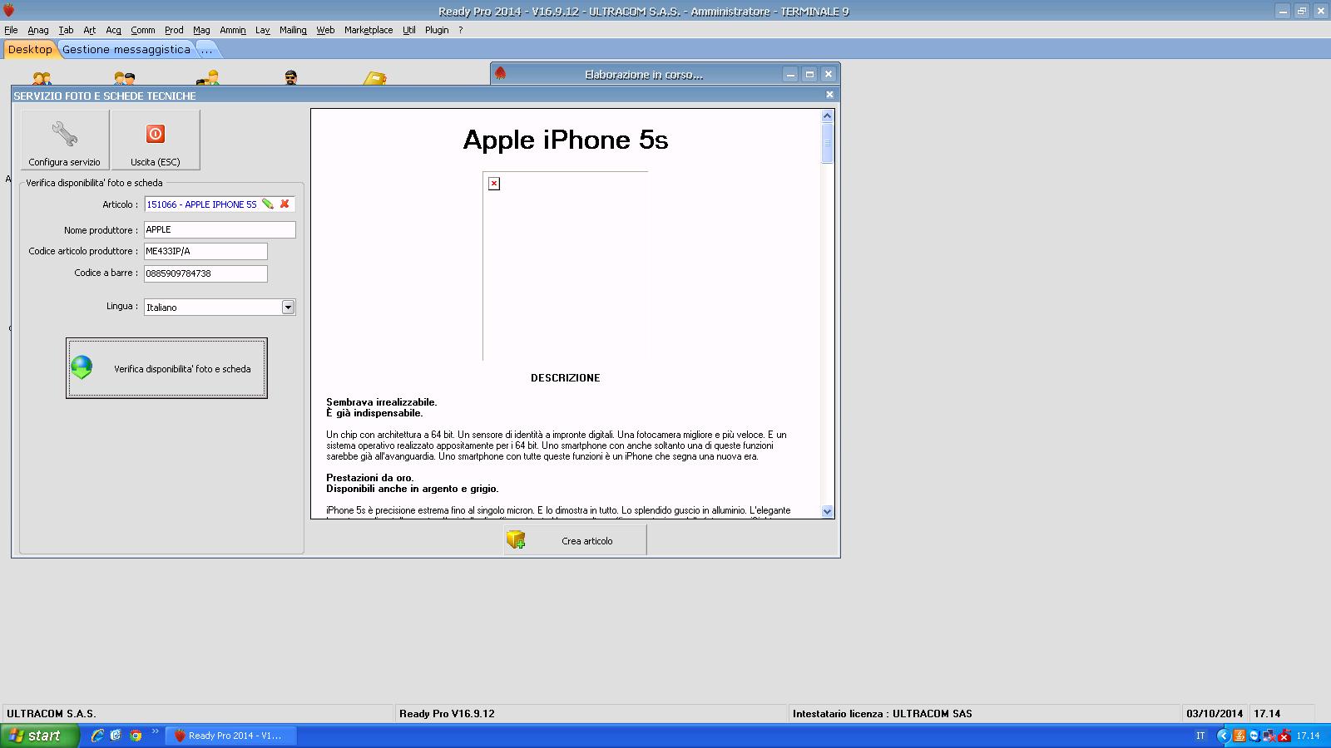The image size is (1331, 748).
Task: Open the Acq menu
Action: [114, 30]
